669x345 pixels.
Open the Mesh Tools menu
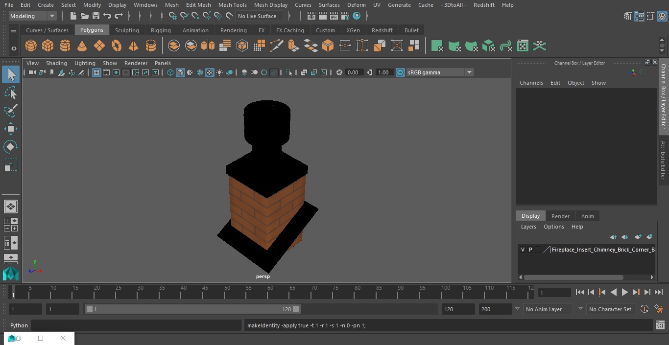pyautogui.click(x=232, y=5)
